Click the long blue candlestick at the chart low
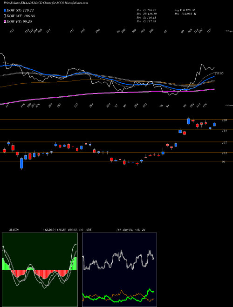Screen dimensions: 233x307 pos(21,163)
